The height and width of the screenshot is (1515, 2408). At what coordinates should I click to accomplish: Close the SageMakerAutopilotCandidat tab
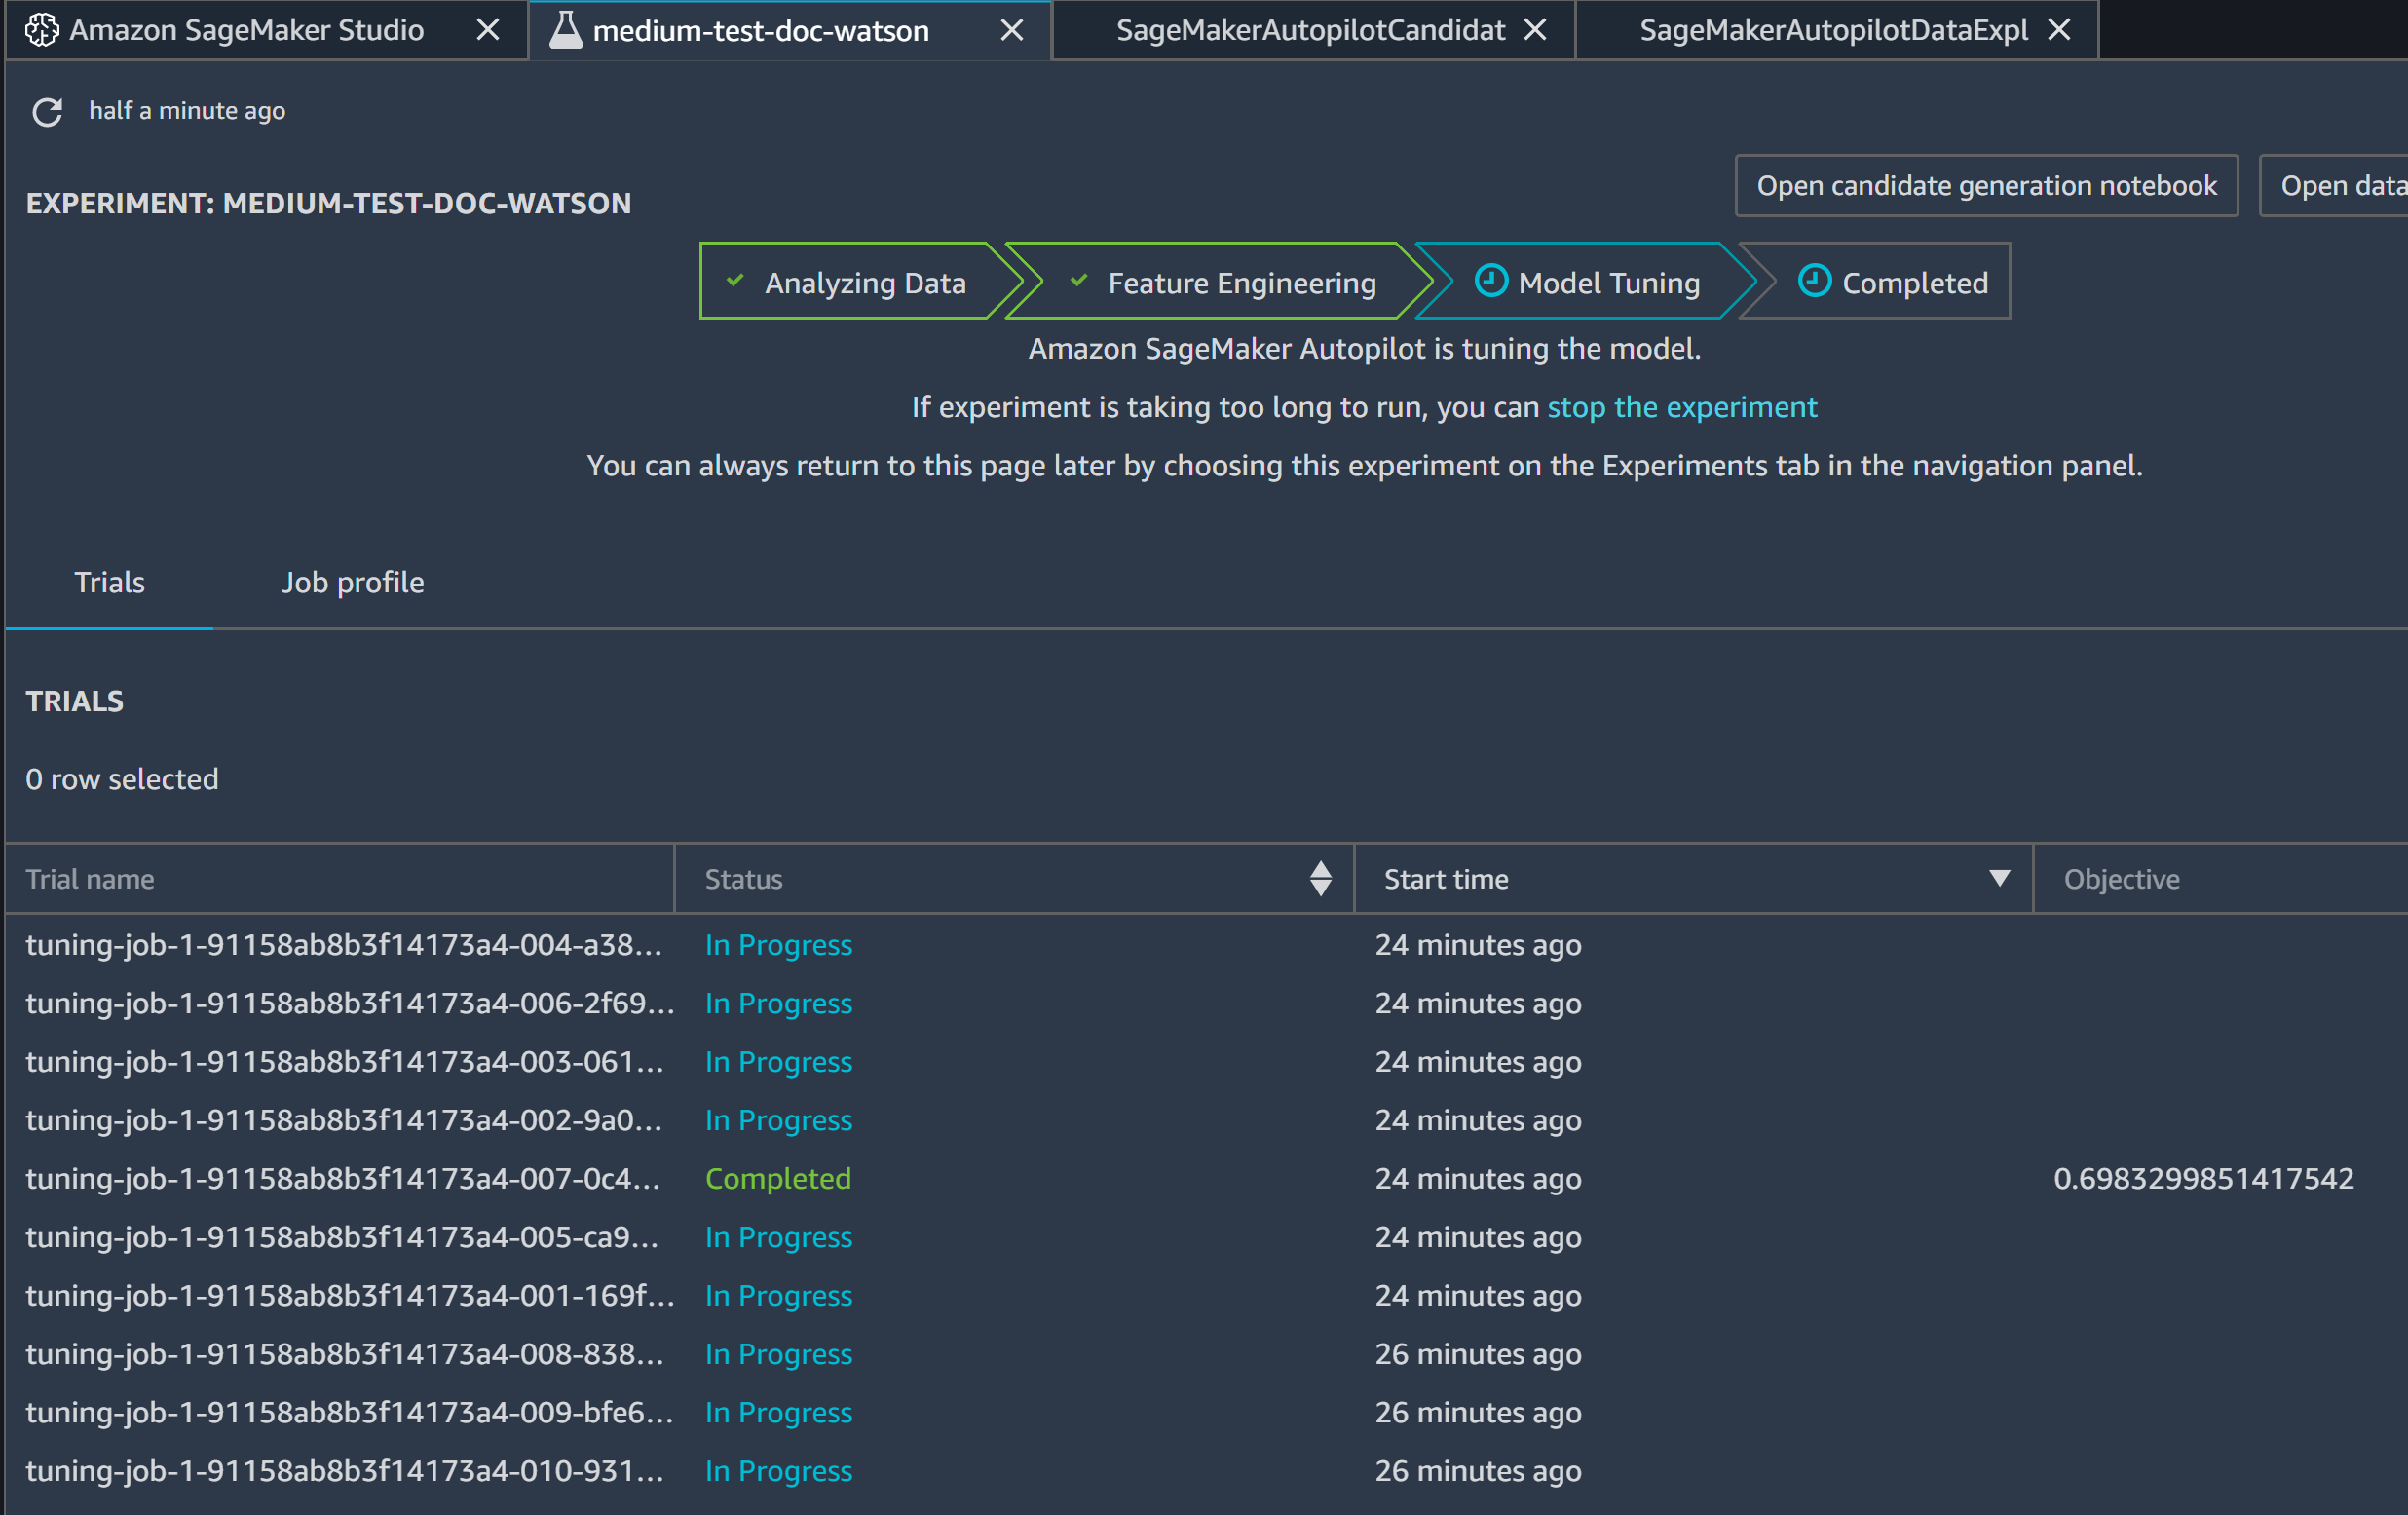pos(1535,30)
